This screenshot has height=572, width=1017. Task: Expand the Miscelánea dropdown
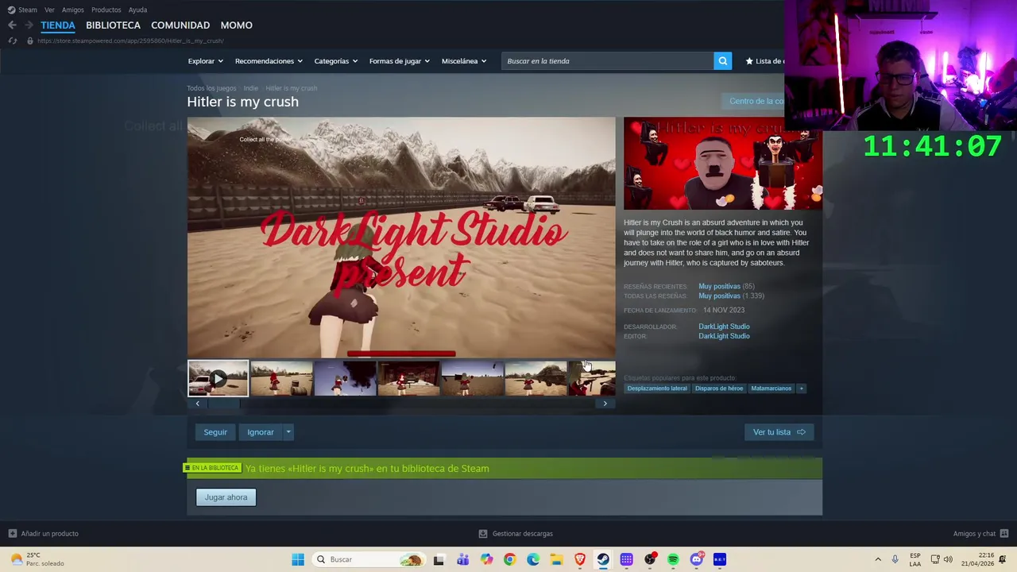463,61
